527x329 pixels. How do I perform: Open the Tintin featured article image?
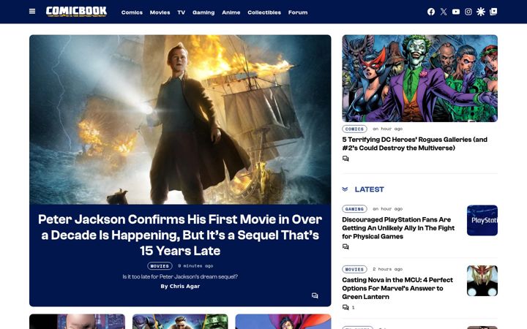tap(180, 119)
